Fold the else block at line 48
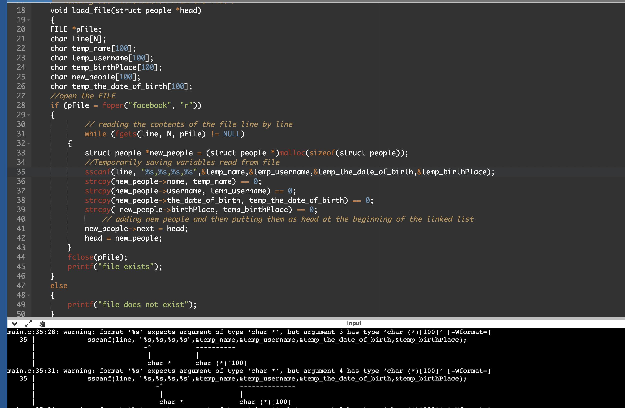 point(29,295)
